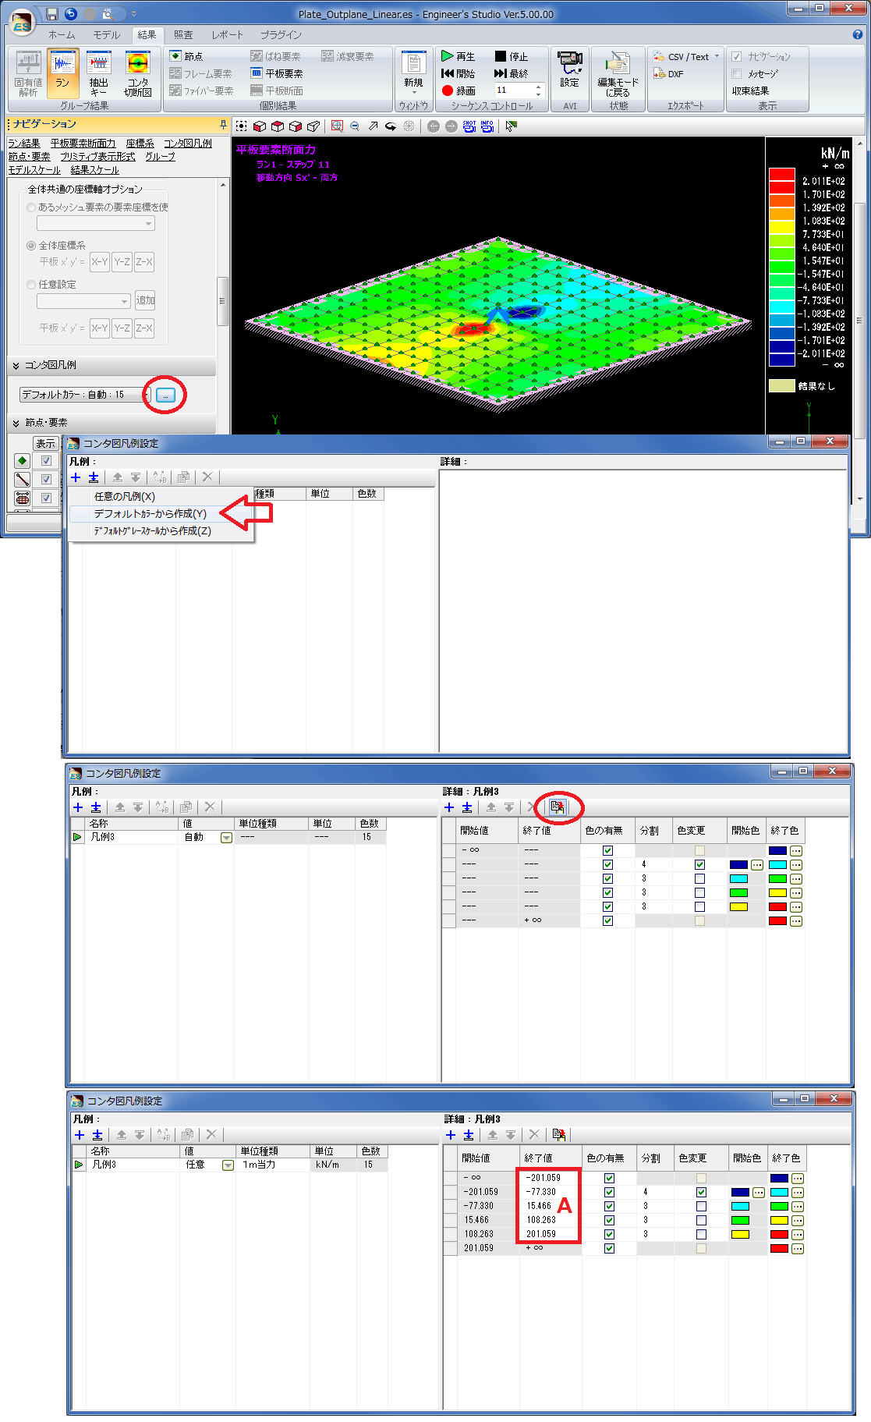Viewport: 871px width, 1422px height.
Task: Collapse the コンタ図凡例 section
Action: tap(16, 365)
